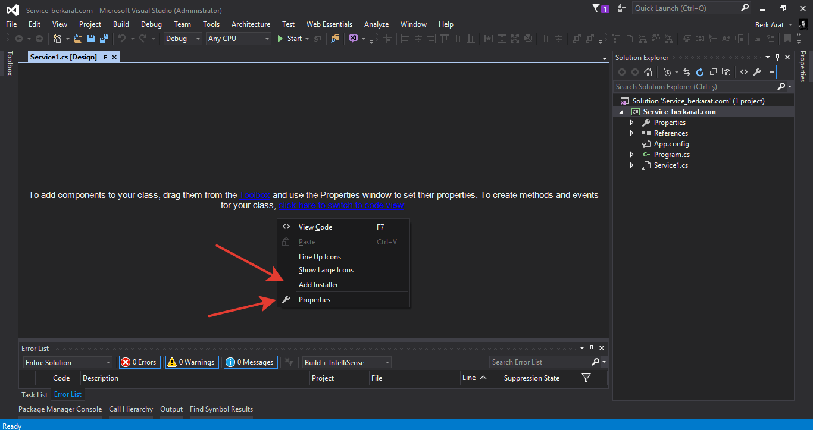
Task: Toggle the 0 Messages filter button
Action: tap(251, 362)
